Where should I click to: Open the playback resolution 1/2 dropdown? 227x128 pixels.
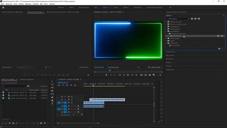click(142, 67)
